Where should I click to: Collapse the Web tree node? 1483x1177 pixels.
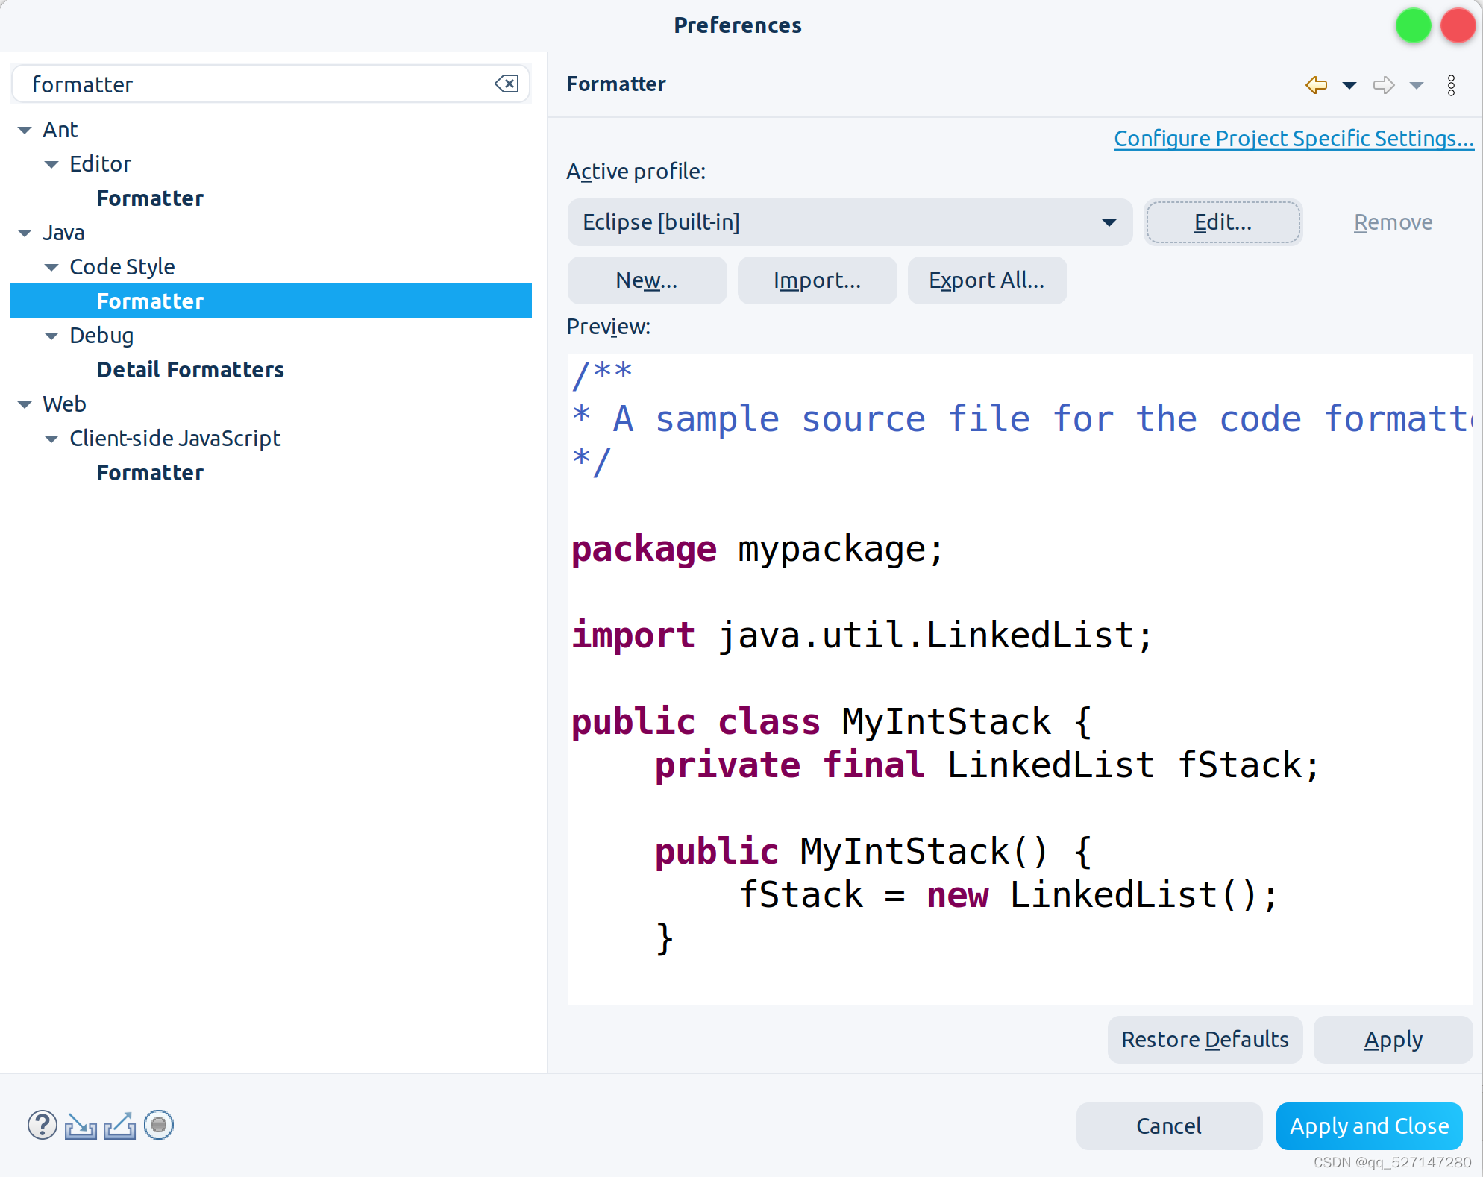coord(25,405)
